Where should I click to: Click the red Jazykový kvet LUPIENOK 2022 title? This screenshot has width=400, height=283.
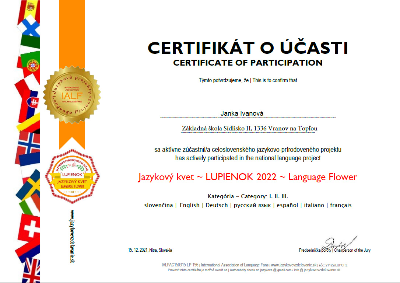point(248,177)
